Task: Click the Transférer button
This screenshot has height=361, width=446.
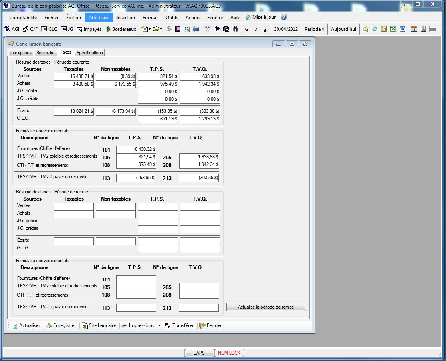Action: 180,325
